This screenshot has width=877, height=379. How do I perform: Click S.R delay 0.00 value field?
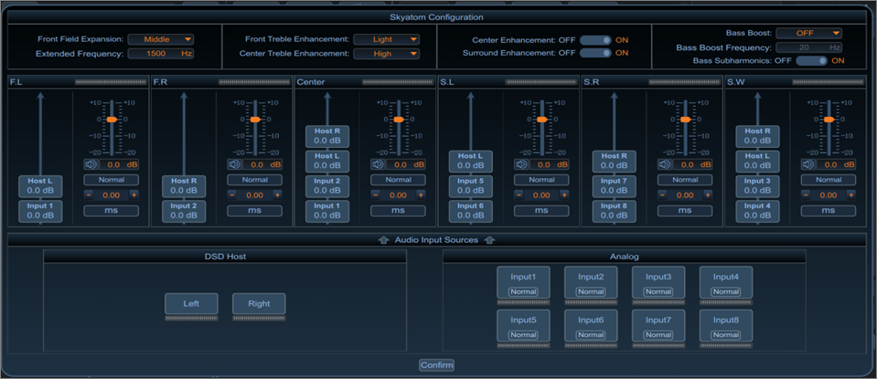click(685, 195)
